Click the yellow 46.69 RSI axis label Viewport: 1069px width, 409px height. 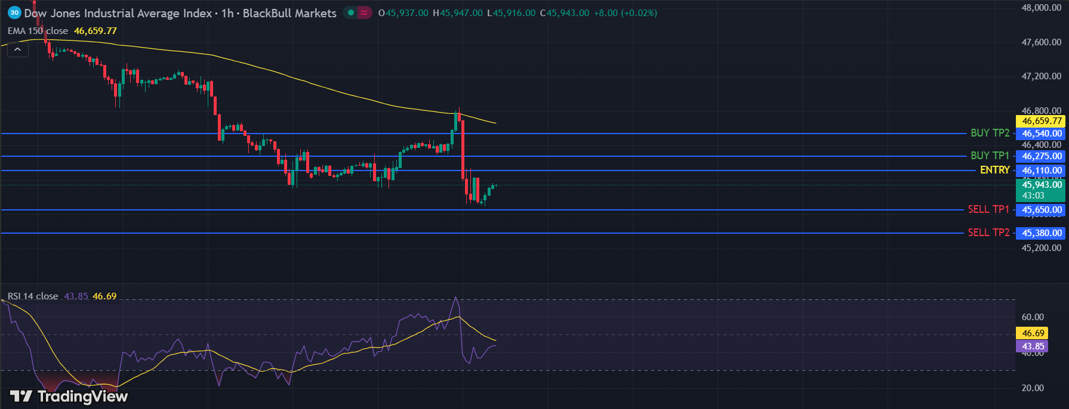(1033, 333)
